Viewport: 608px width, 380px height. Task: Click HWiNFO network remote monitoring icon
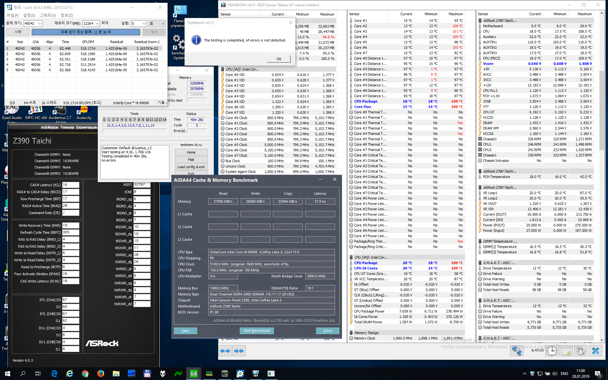pos(517,351)
